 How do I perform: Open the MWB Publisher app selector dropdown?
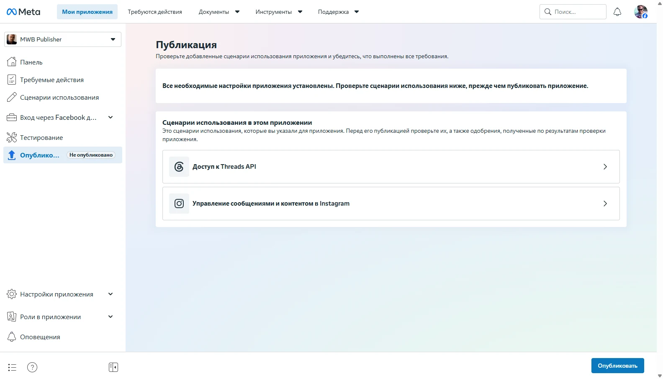pos(63,39)
